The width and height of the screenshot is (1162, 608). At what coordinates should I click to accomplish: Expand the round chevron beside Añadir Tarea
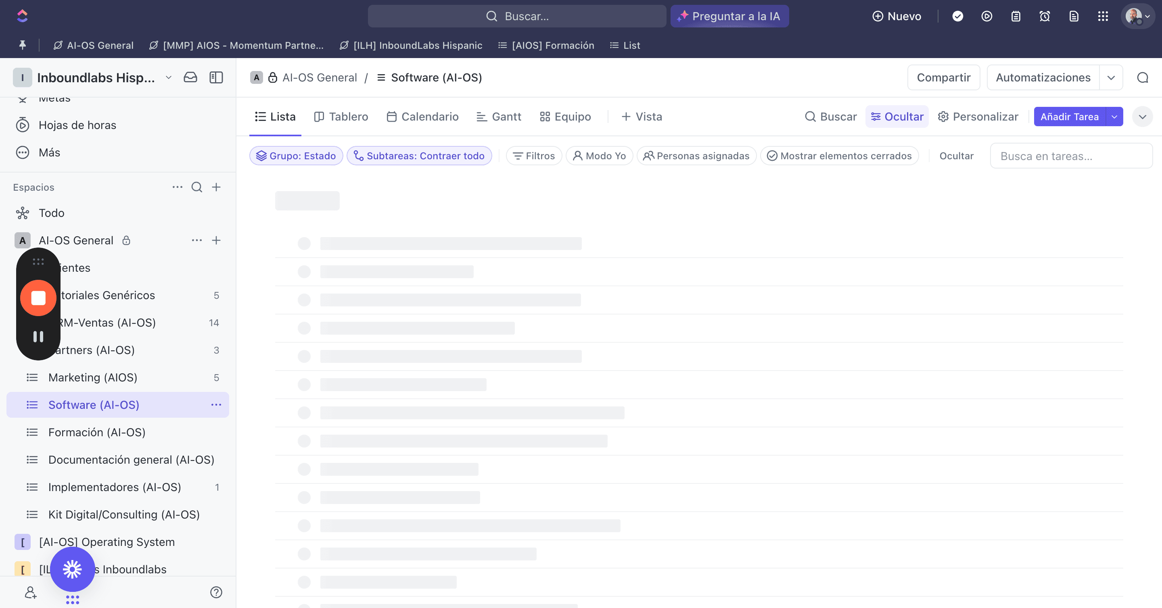1142,117
